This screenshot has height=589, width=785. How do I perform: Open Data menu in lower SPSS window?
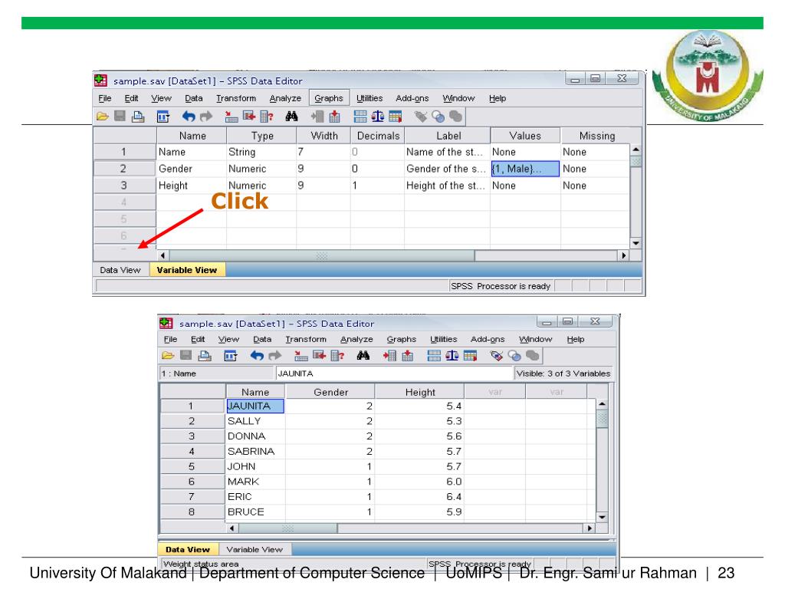tap(262, 339)
